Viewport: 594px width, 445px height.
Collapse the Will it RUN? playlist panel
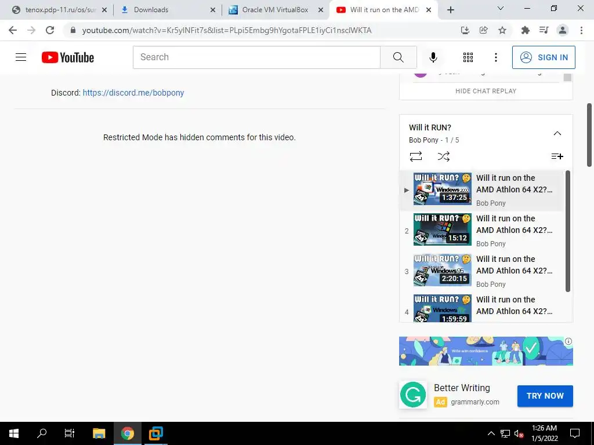557,133
